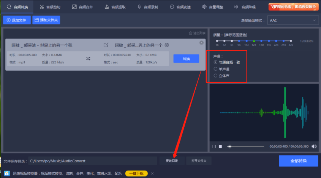
Task: Click the 打开文件夹 button
Action: tap(199, 161)
